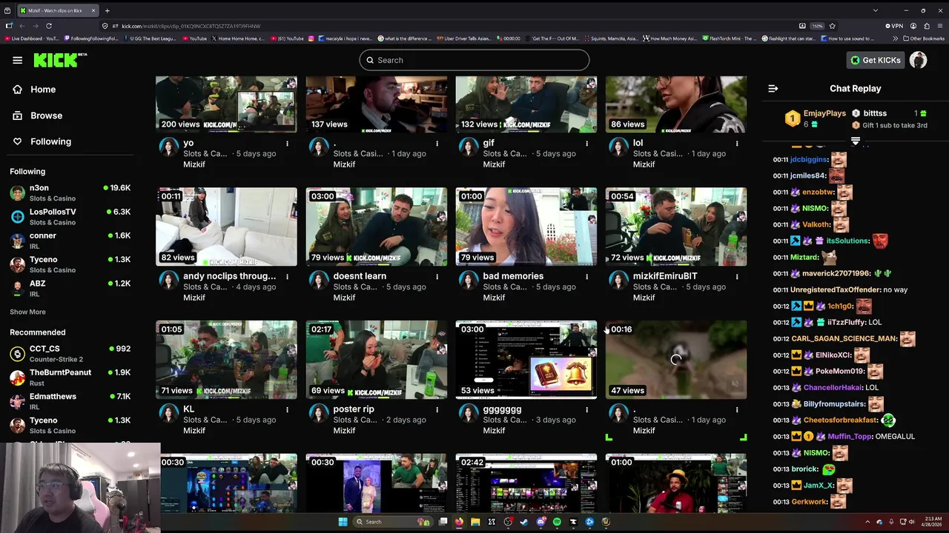Click Mizkif avatar beside 'yo' clip
Screen dimensions: 949x533
click(x=169, y=147)
